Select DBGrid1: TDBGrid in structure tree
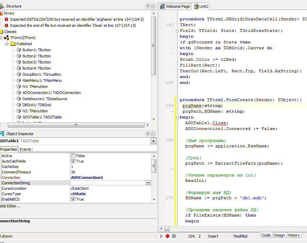 tap(36, 105)
